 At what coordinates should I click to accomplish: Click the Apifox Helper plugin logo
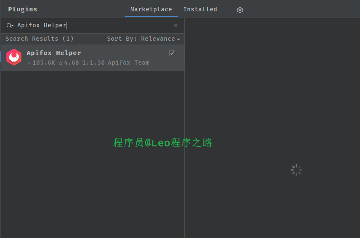pos(14,57)
